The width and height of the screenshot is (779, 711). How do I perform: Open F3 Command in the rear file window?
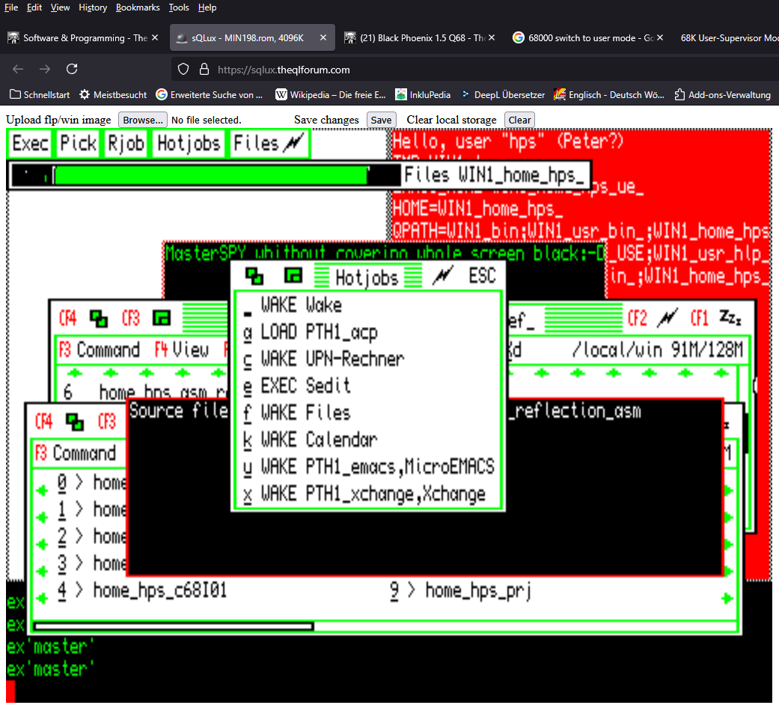[100, 350]
